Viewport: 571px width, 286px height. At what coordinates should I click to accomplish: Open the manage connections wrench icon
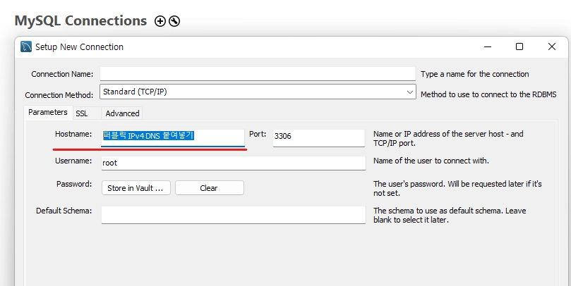(174, 21)
